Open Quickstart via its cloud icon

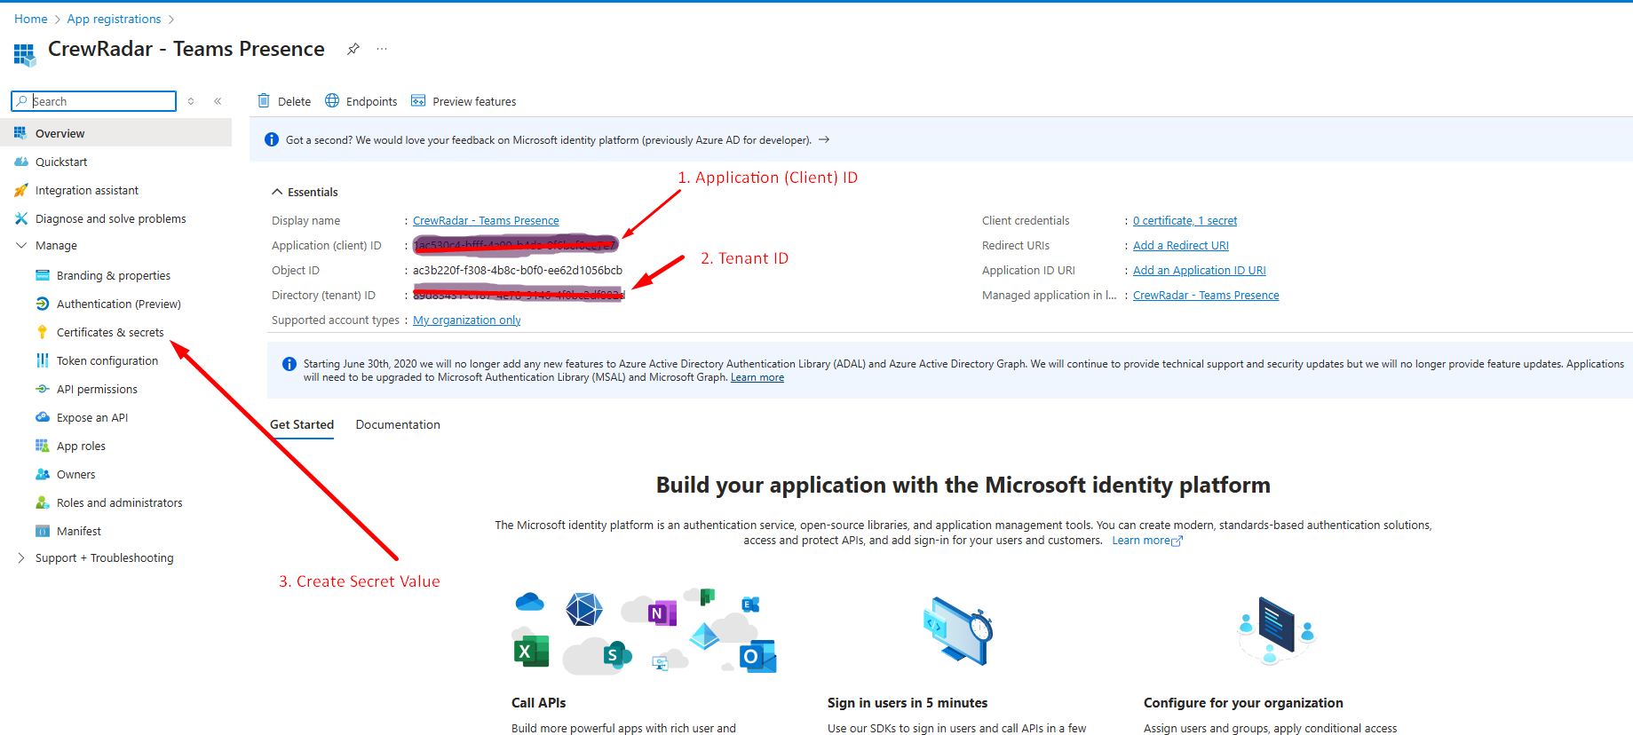pos(21,162)
